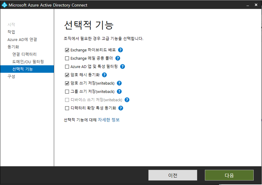Open help icon for 암호 쓰기 저장(writeback)
This screenshot has width=262, height=185.
119,83
